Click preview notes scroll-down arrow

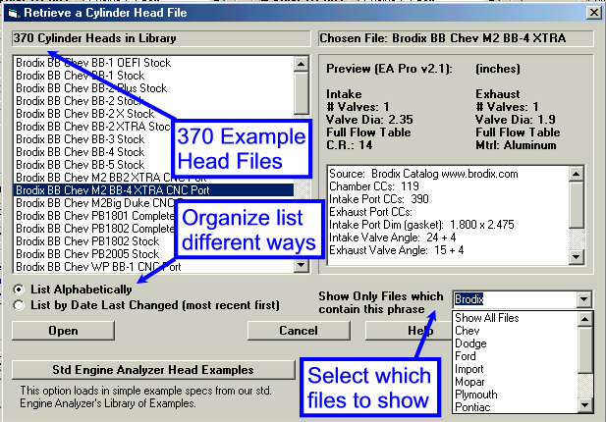(577, 257)
